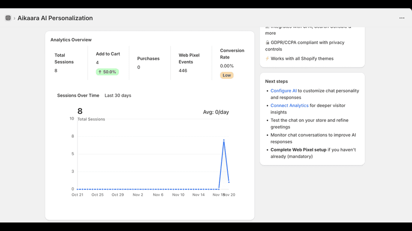This screenshot has height=231, width=412.
Task: Click the Nov 14 axis label
Action: [x=199, y=195]
